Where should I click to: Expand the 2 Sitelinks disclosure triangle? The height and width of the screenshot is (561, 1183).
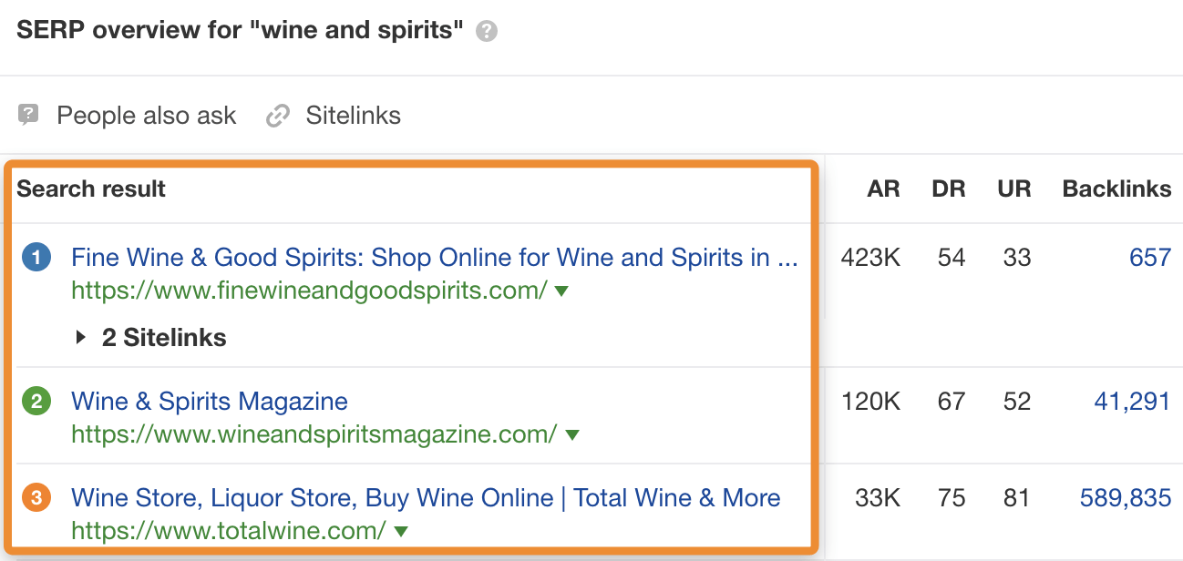(80, 337)
